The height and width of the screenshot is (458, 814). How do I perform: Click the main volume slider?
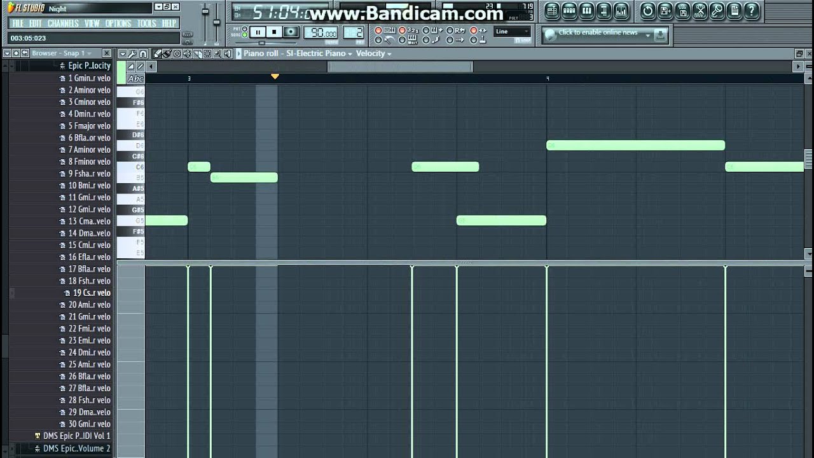(205, 11)
